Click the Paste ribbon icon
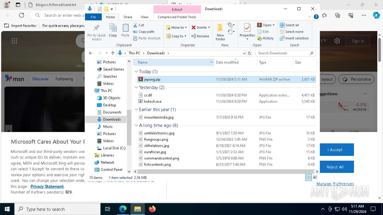The width and height of the screenshot is (383, 215). tap(125, 30)
